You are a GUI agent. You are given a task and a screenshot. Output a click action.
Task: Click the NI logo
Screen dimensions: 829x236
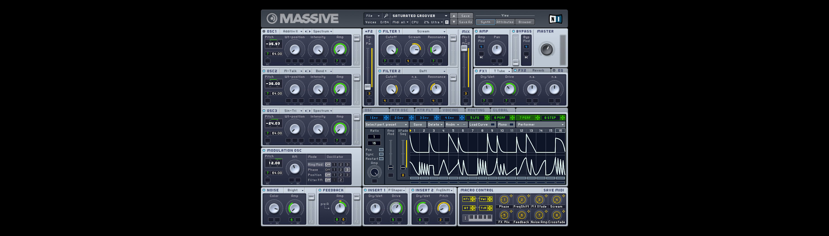tap(556, 19)
